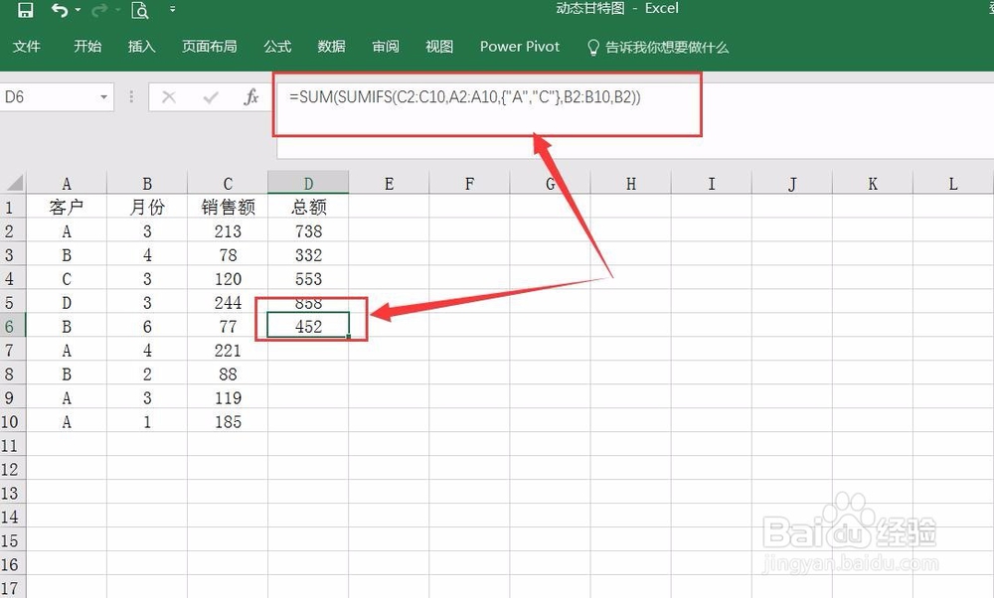
Task: Click the Insert Function fx icon
Action: click(x=250, y=96)
